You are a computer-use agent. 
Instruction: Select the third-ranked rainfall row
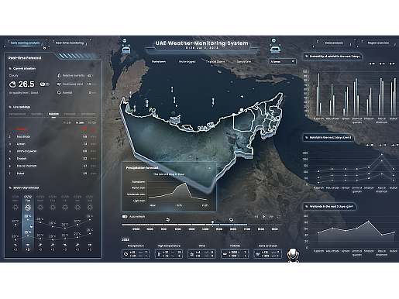pyautogui.click(x=53, y=144)
